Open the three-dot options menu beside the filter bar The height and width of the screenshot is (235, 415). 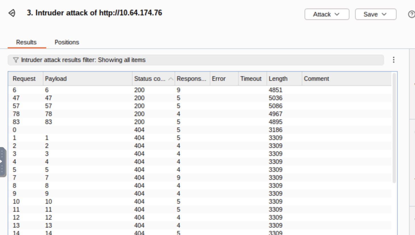pyautogui.click(x=393, y=60)
